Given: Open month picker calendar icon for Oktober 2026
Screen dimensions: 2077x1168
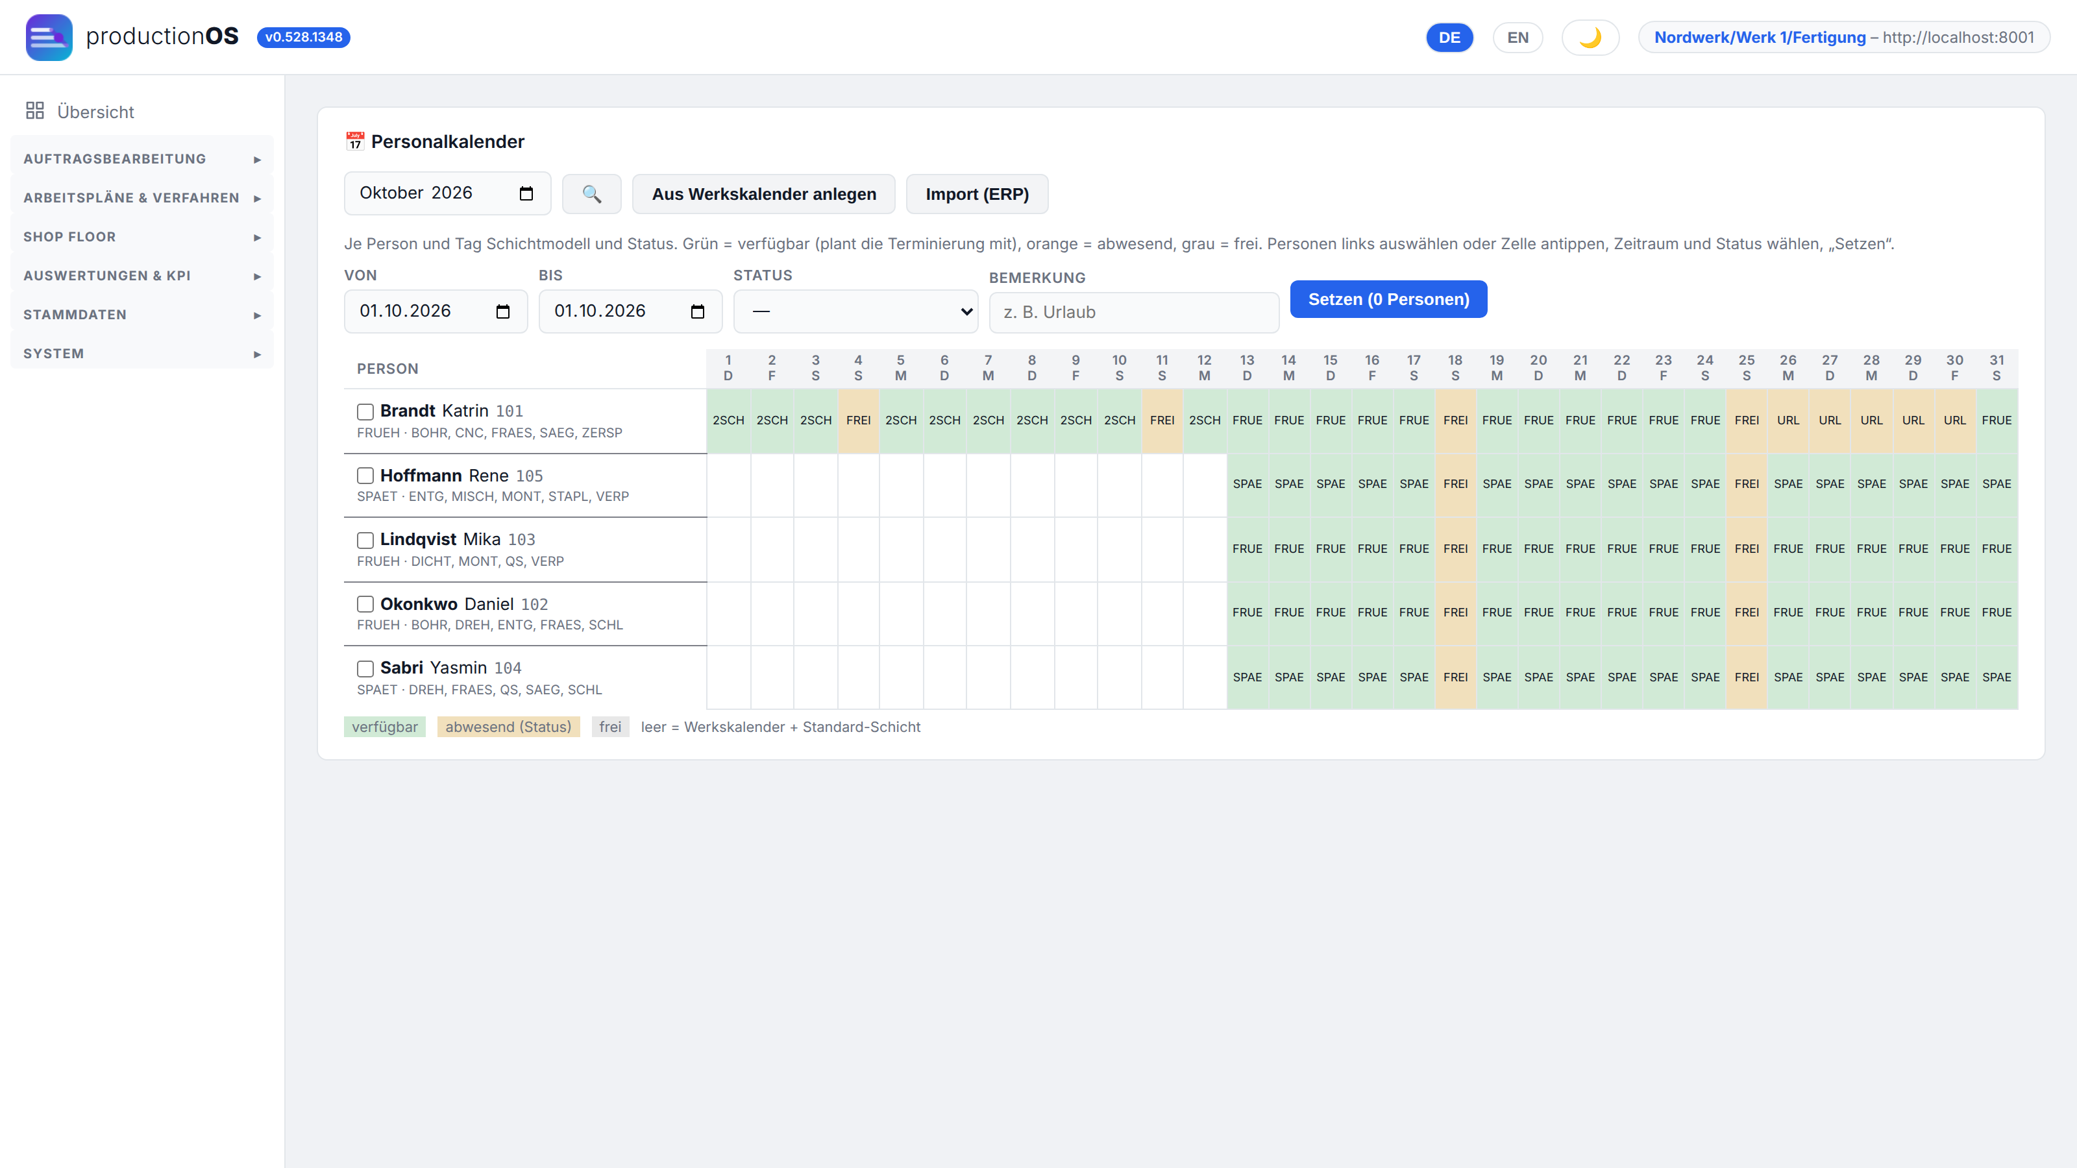Looking at the screenshot, I should [x=526, y=193].
